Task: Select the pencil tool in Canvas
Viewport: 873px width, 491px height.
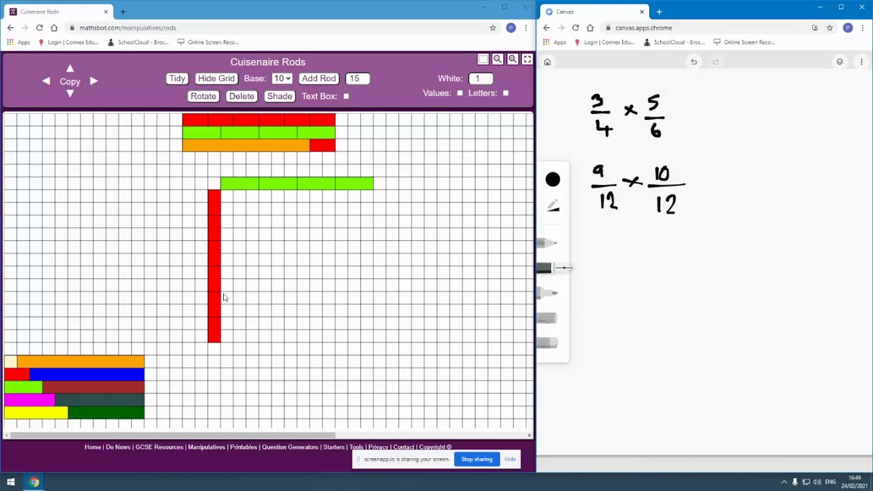Action: tap(548, 243)
